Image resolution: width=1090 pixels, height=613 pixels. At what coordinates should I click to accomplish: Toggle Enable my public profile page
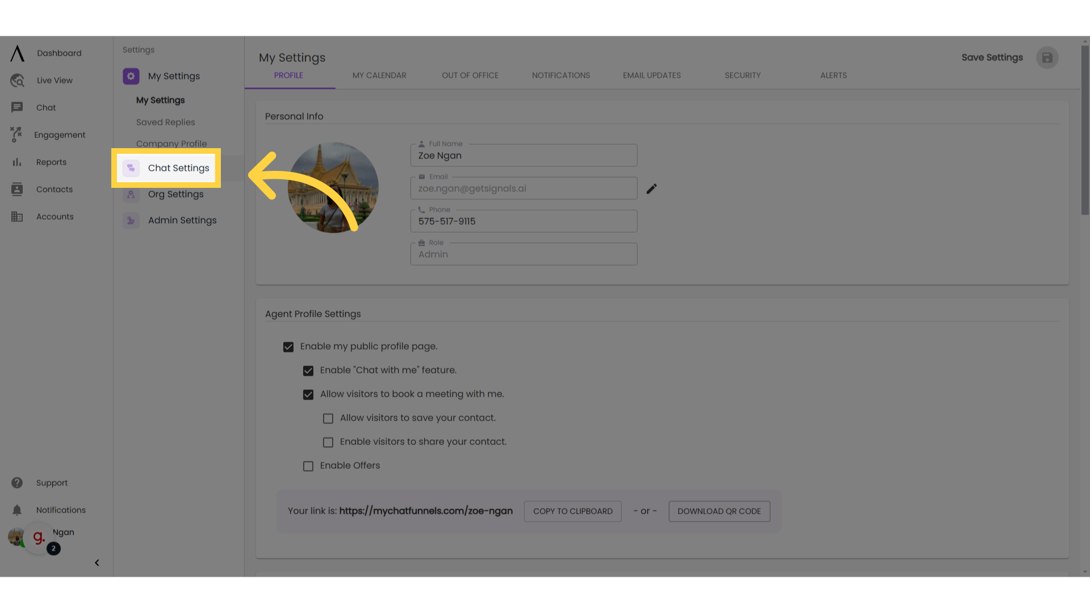(x=288, y=346)
